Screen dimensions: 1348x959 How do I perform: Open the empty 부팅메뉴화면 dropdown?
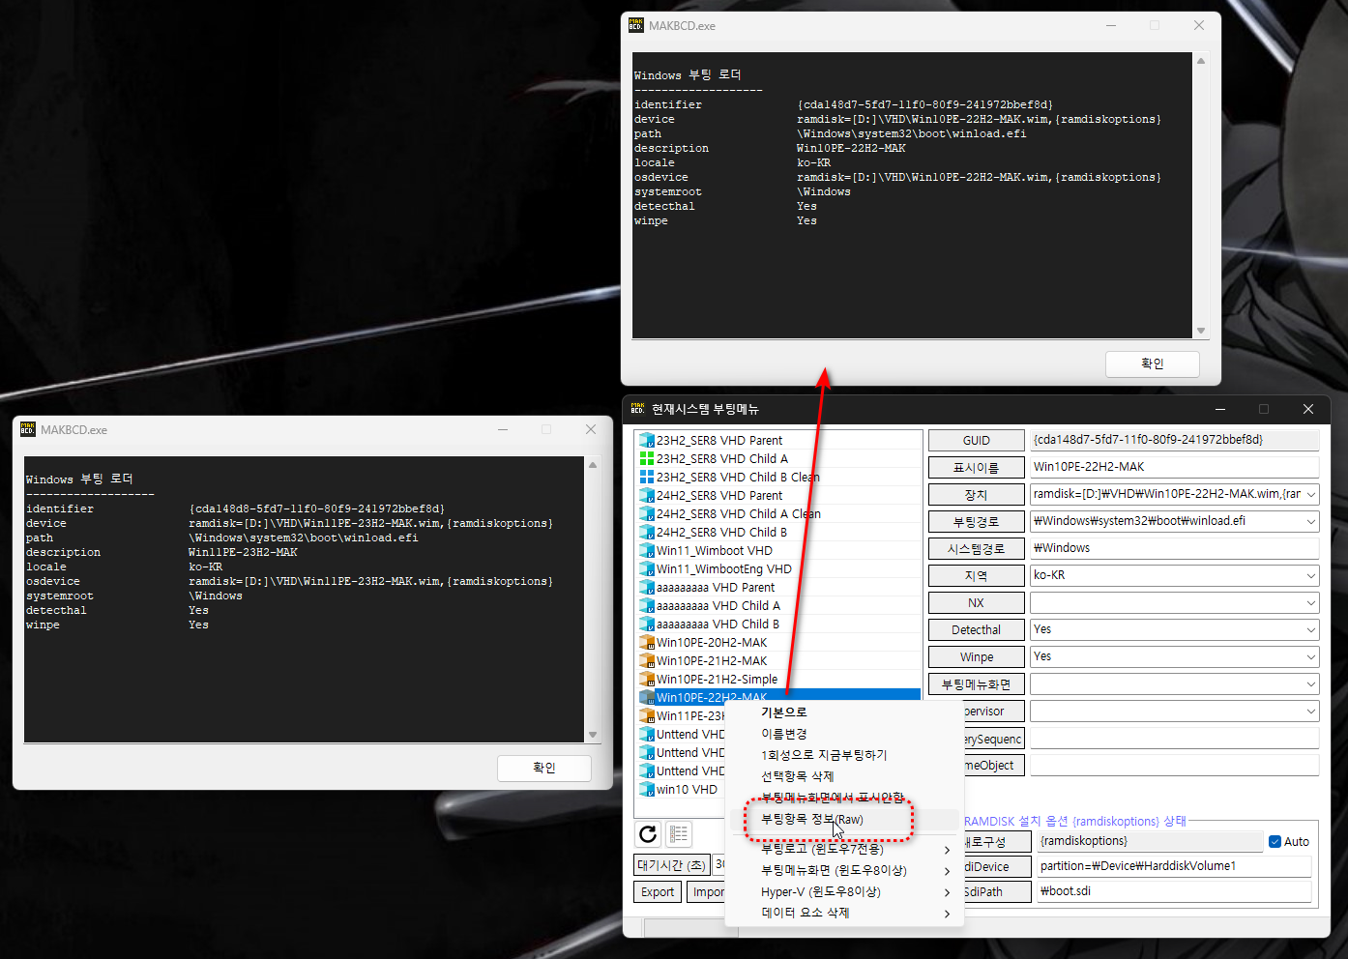click(1311, 683)
